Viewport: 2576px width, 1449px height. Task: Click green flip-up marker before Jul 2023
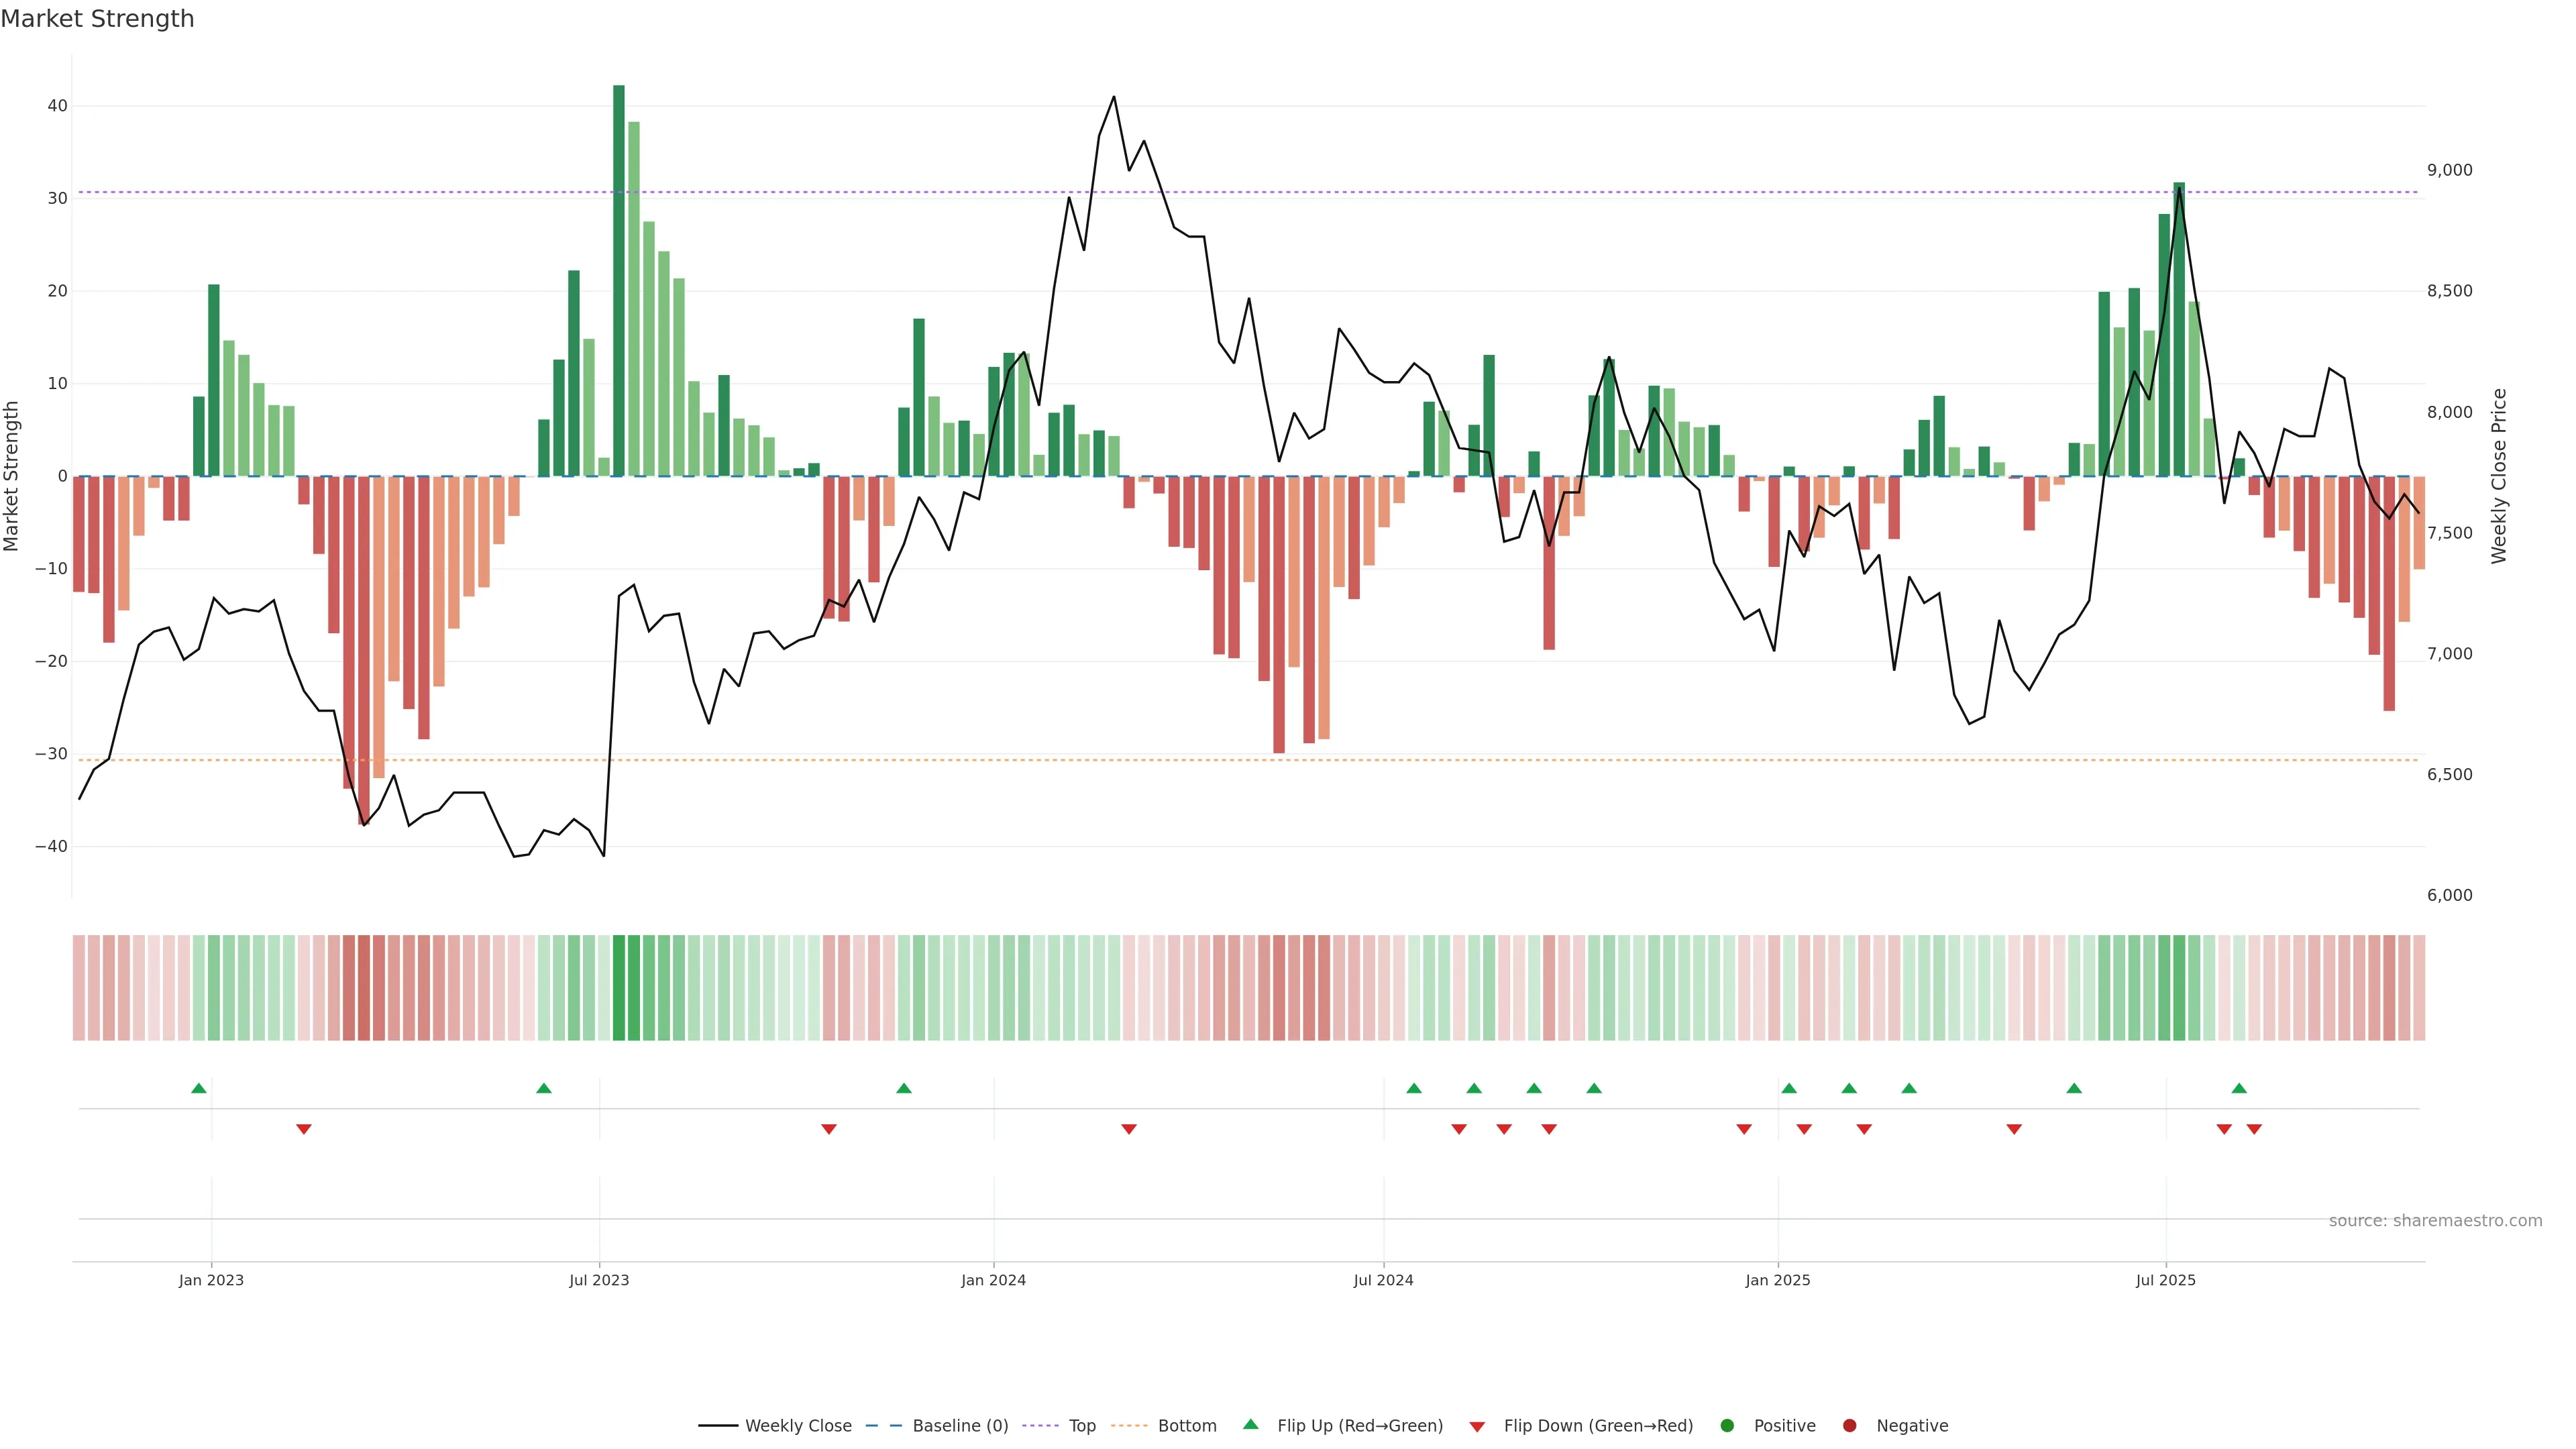[x=544, y=1088]
